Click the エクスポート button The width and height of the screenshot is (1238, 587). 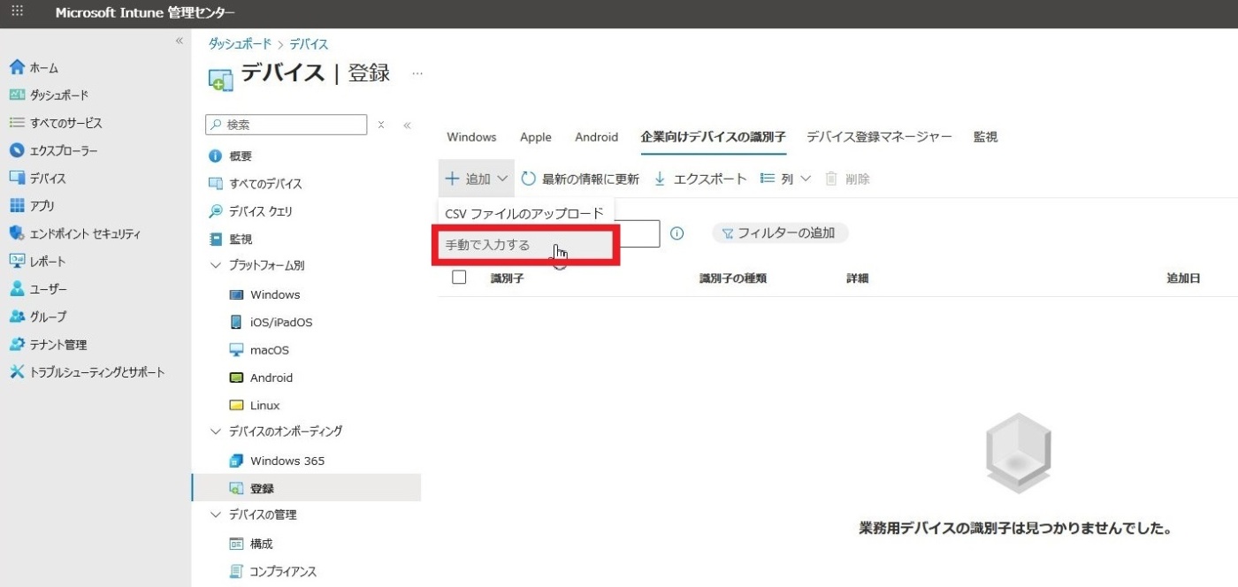point(700,179)
